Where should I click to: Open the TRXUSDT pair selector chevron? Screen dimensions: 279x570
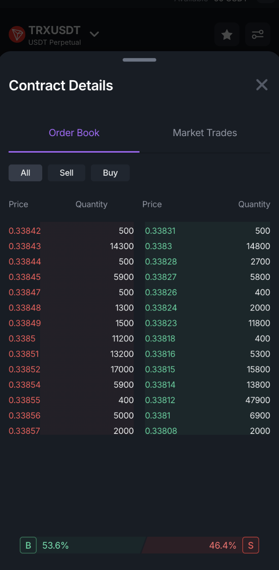[94, 34]
